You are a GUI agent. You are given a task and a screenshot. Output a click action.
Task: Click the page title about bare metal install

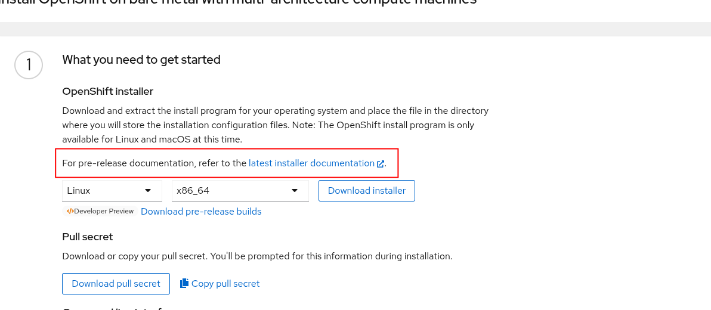tap(239, 2)
